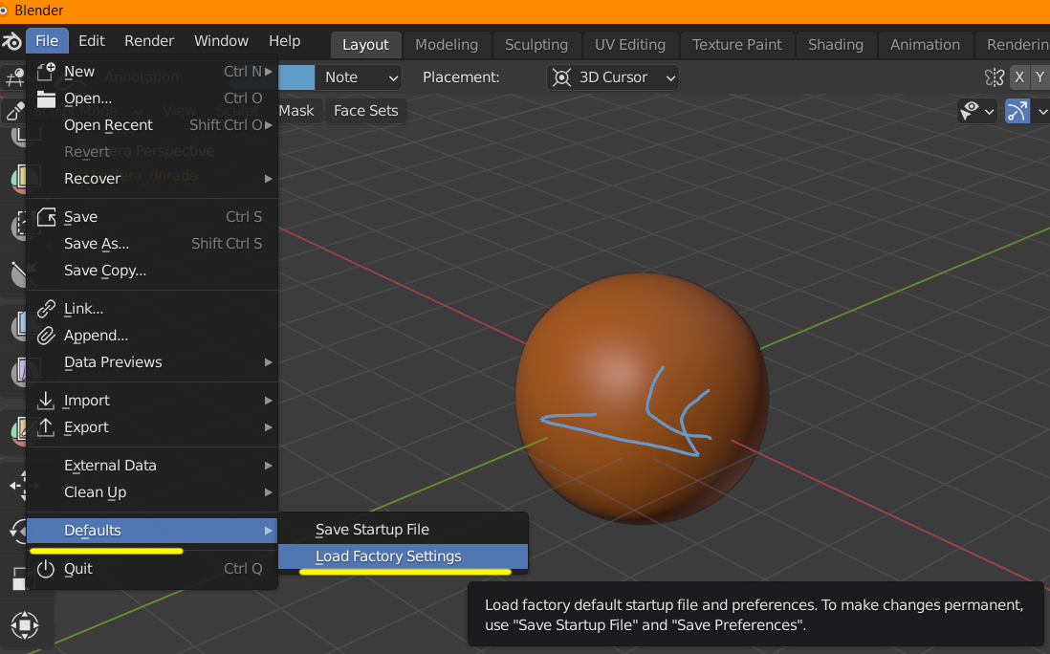Click the Export upload arrow icon
The height and width of the screenshot is (654, 1050).
pos(46,427)
